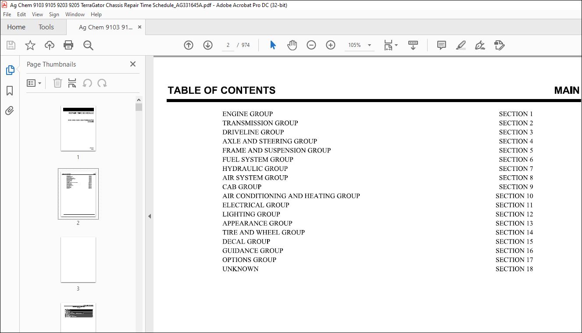This screenshot has height=333, width=582.
Task: Open the Help menu
Action: [x=96, y=14]
